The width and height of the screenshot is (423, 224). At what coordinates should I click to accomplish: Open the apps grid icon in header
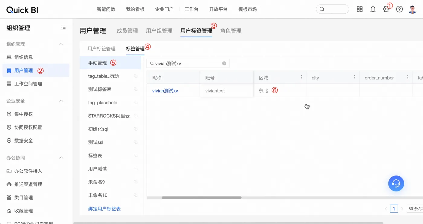pos(360,9)
